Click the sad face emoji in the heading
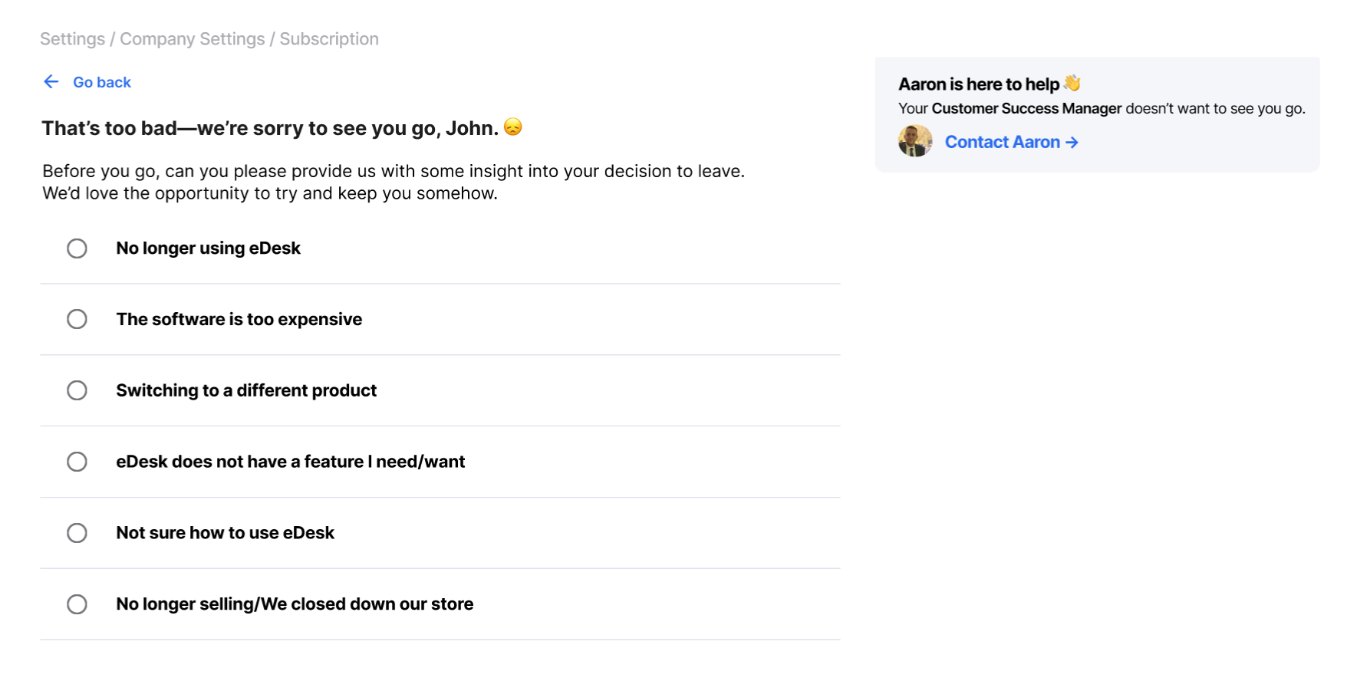 point(513,127)
